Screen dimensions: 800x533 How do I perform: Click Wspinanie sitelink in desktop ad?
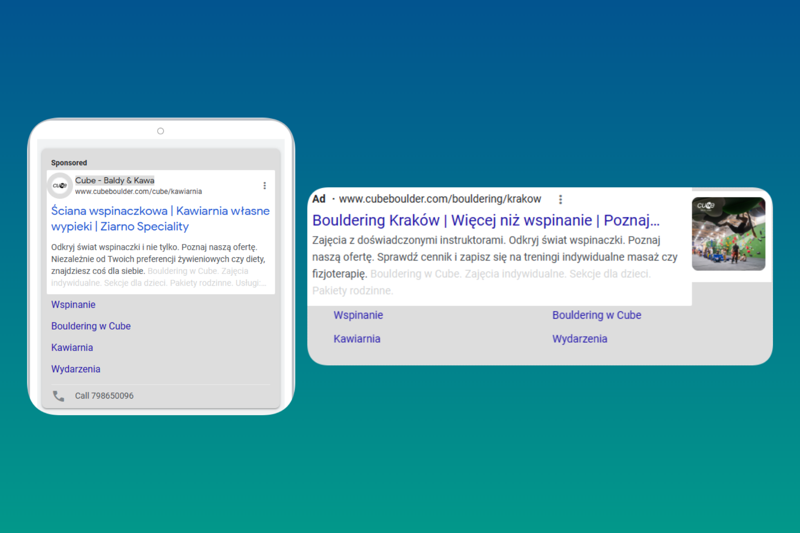[358, 315]
